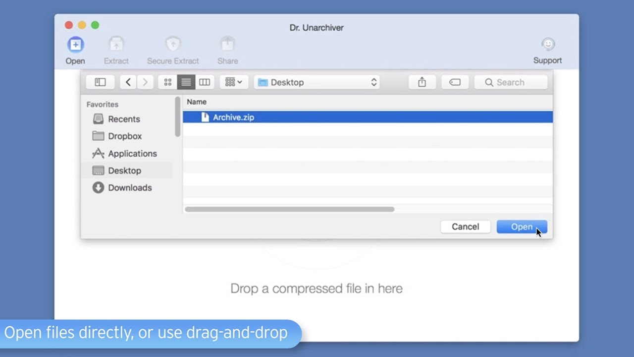Click the Extract toolbar icon
Screen dimensions: 634x357
[116, 45]
